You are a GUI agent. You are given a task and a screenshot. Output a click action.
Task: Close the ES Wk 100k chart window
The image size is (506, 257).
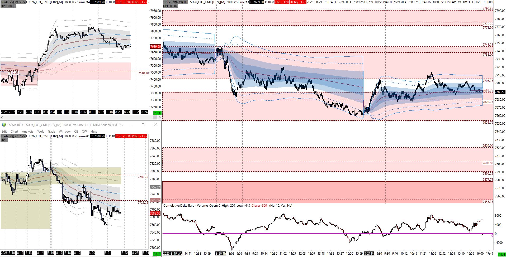[155, 125]
